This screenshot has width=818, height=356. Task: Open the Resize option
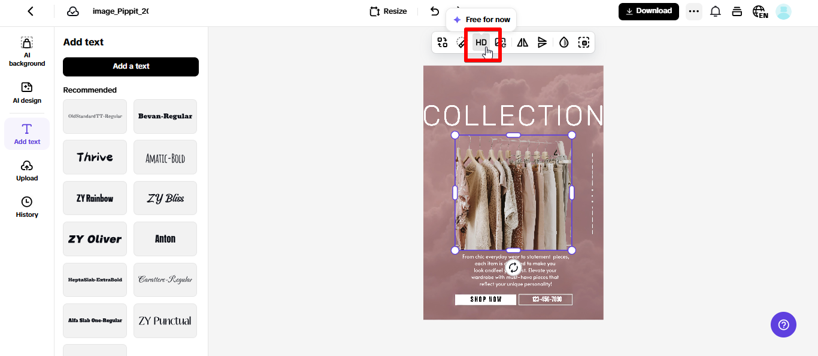click(388, 11)
